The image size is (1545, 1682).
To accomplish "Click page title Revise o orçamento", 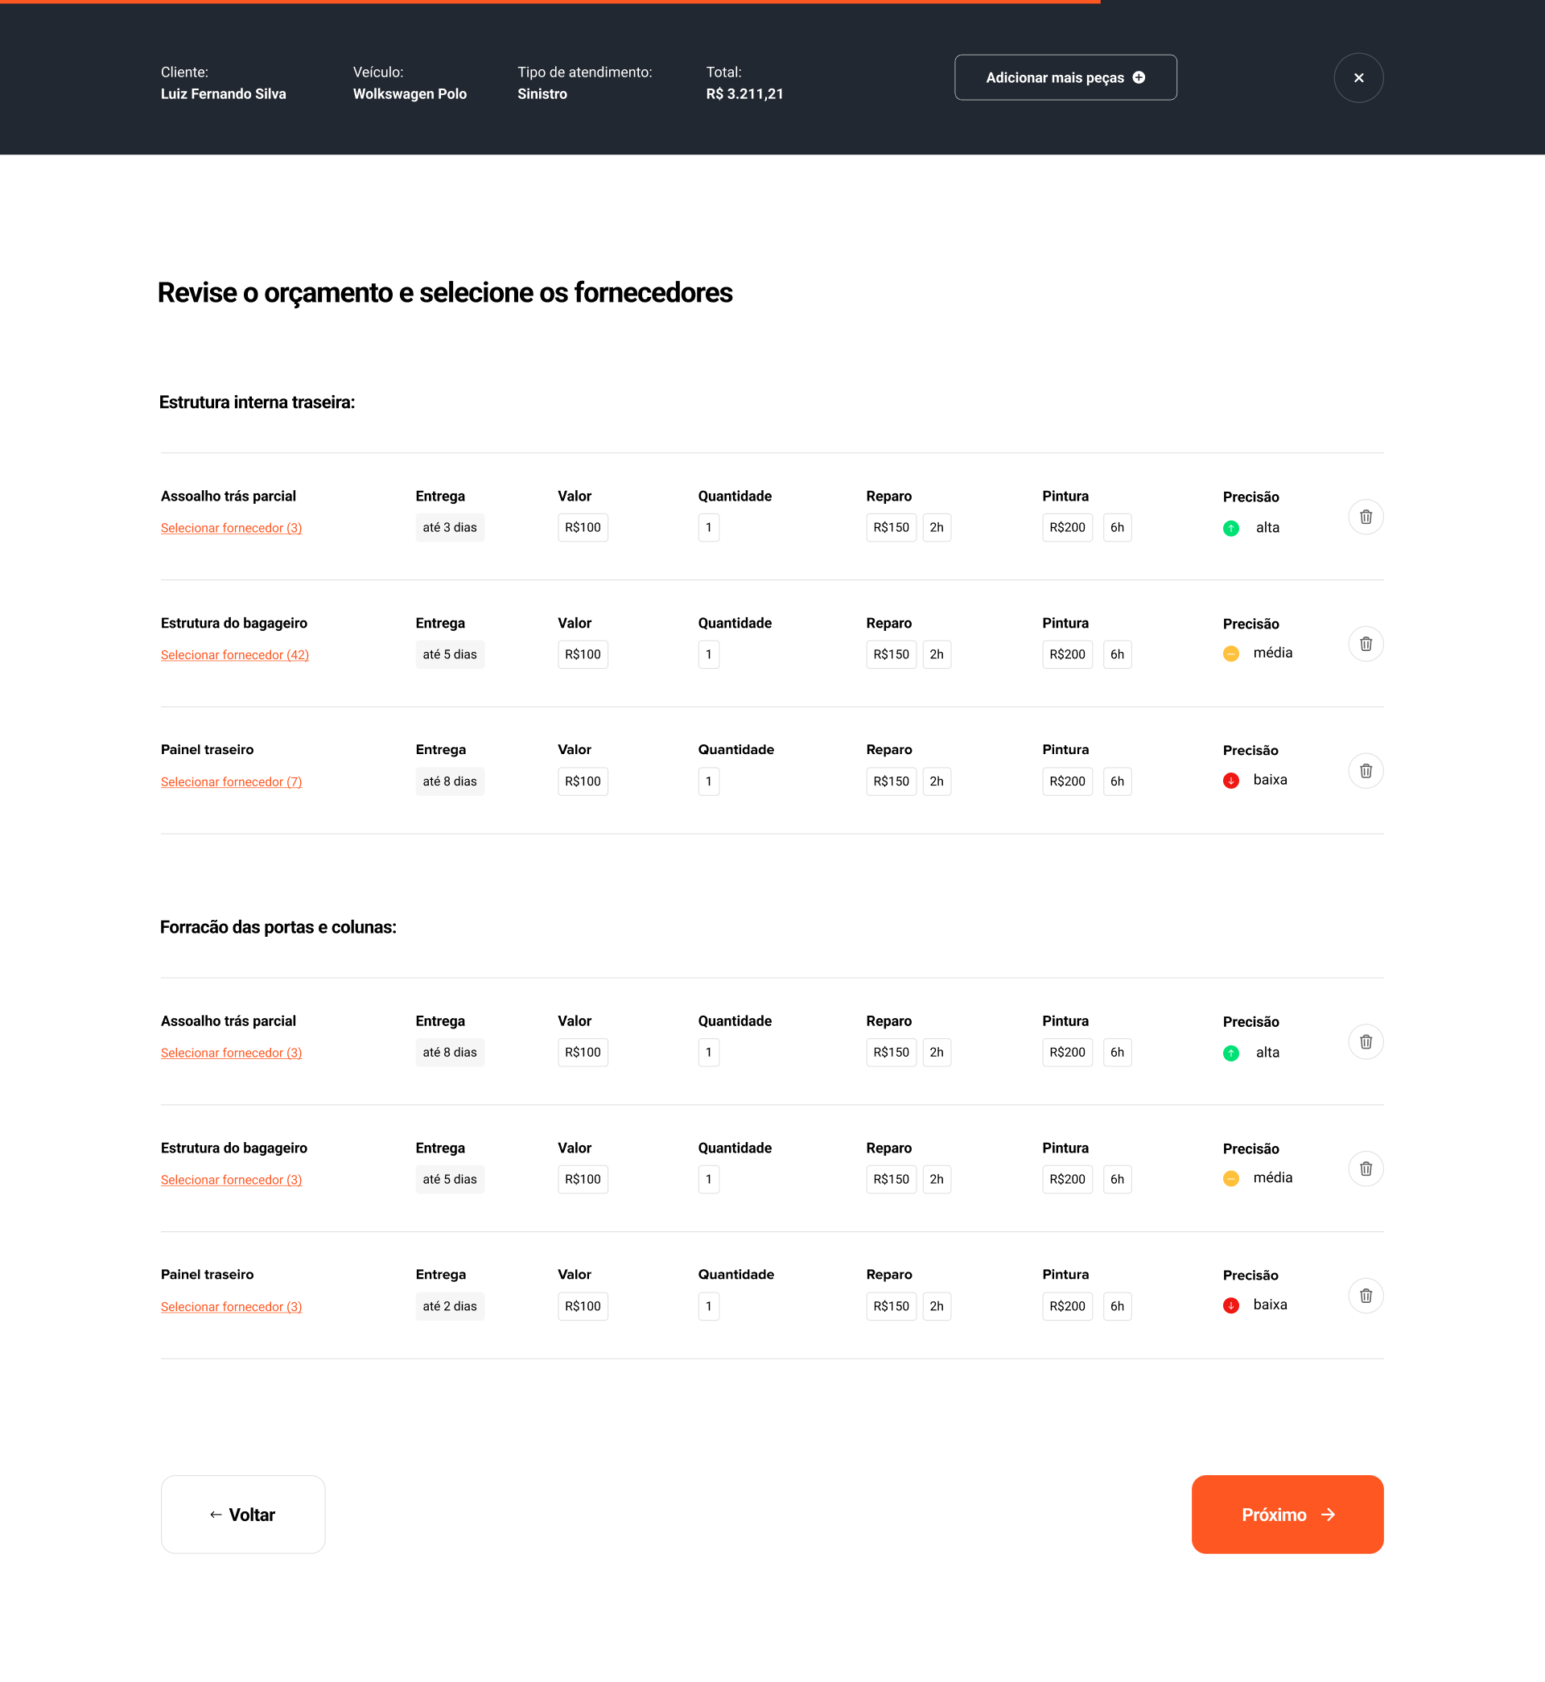I will [445, 294].
